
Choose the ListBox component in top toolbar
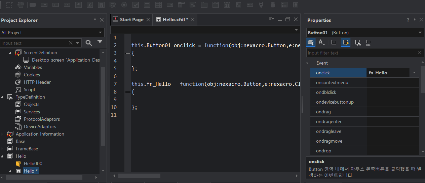(147, 5)
